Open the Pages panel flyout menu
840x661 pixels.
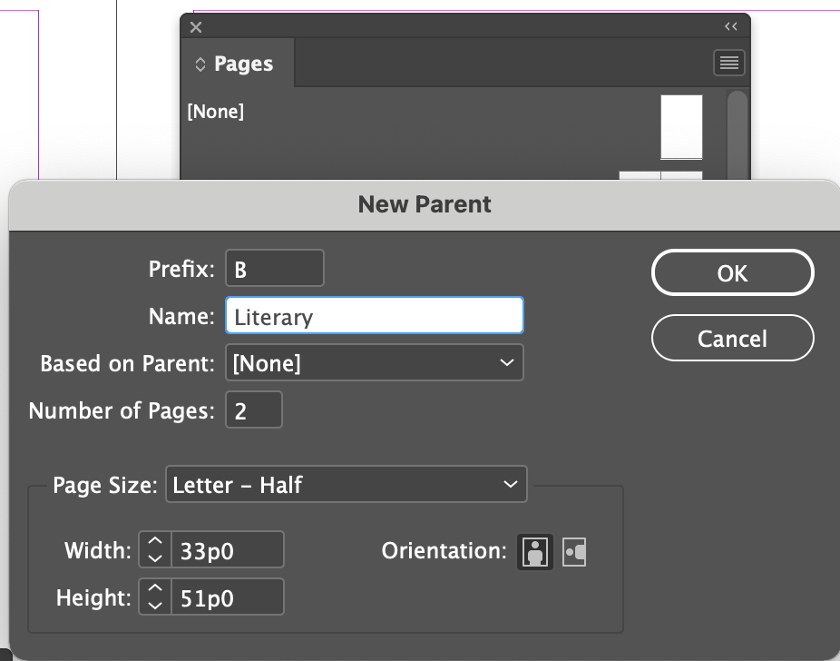(x=729, y=63)
